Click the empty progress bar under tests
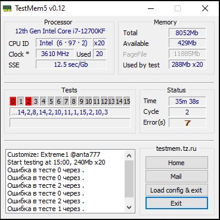 [x=70, y=123]
